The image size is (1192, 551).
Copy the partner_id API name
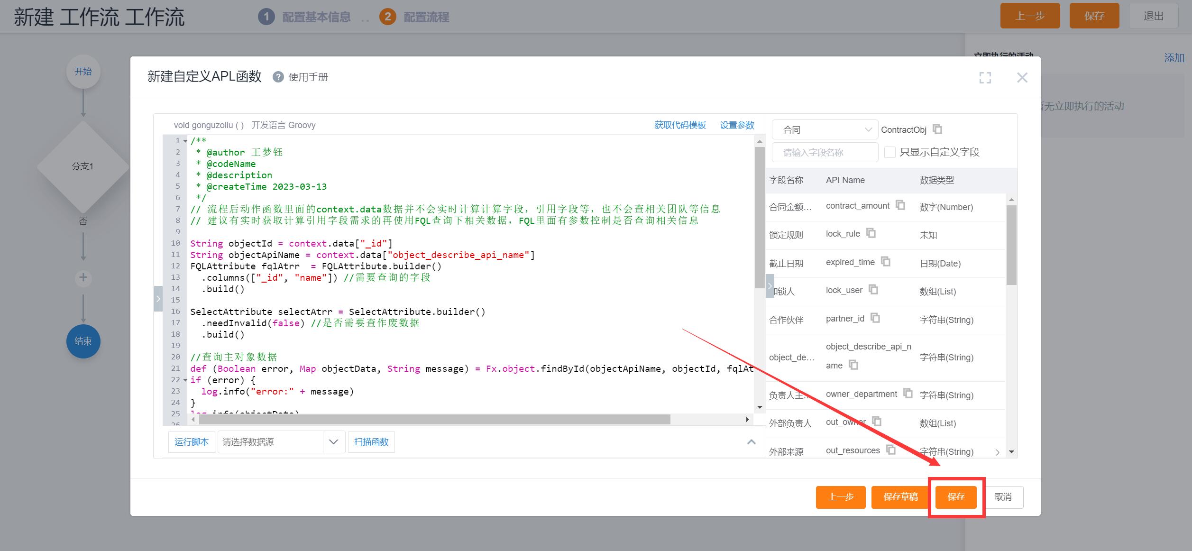pyautogui.click(x=875, y=318)
